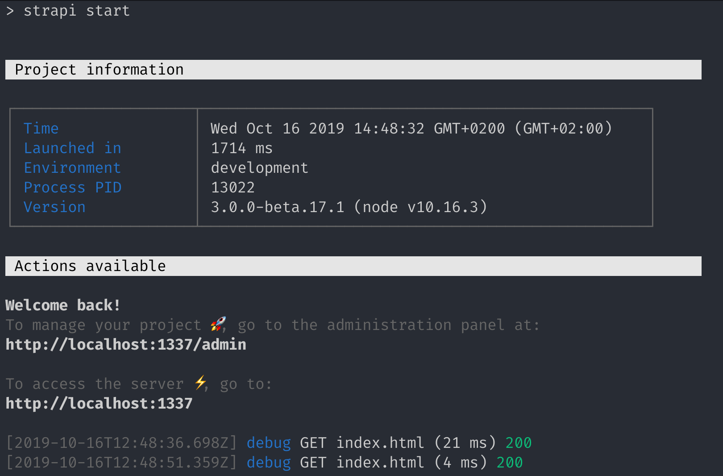Click the lightning bolt emoji icon
Viewport: 723px width, 476px height.
pyautogui.click(x=201, y=383)
